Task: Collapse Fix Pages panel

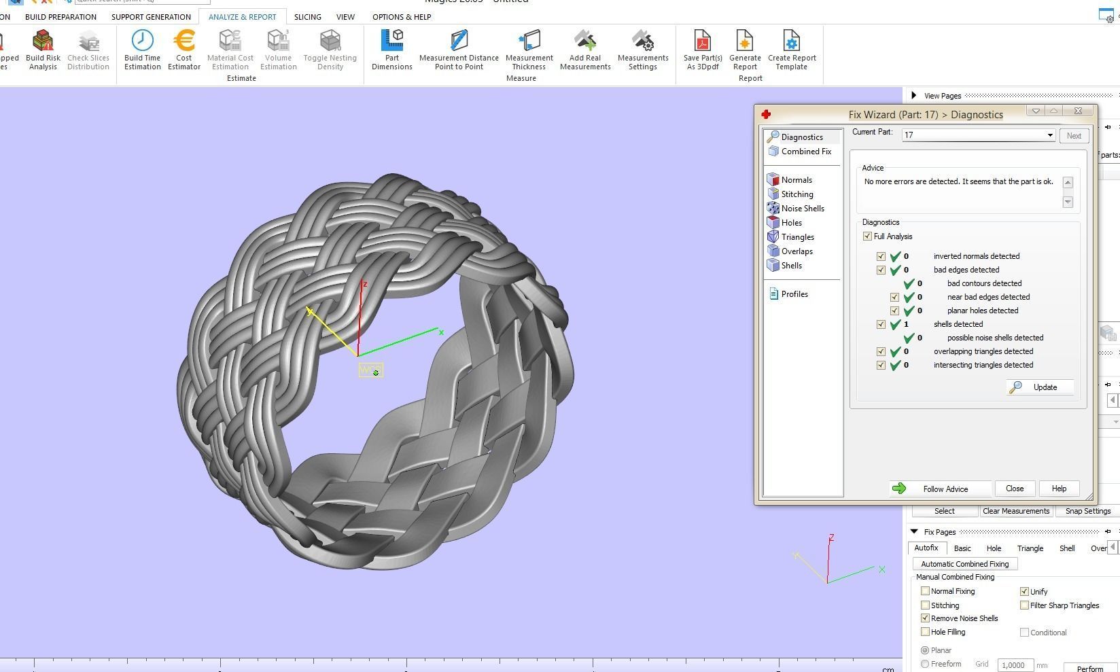Action: [x=914, y=531]
